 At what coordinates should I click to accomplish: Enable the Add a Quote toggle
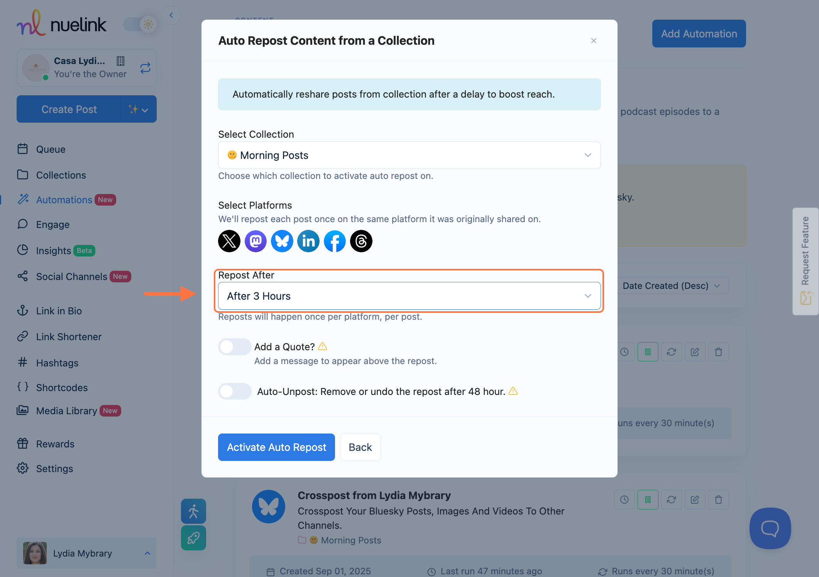point(234,347)
